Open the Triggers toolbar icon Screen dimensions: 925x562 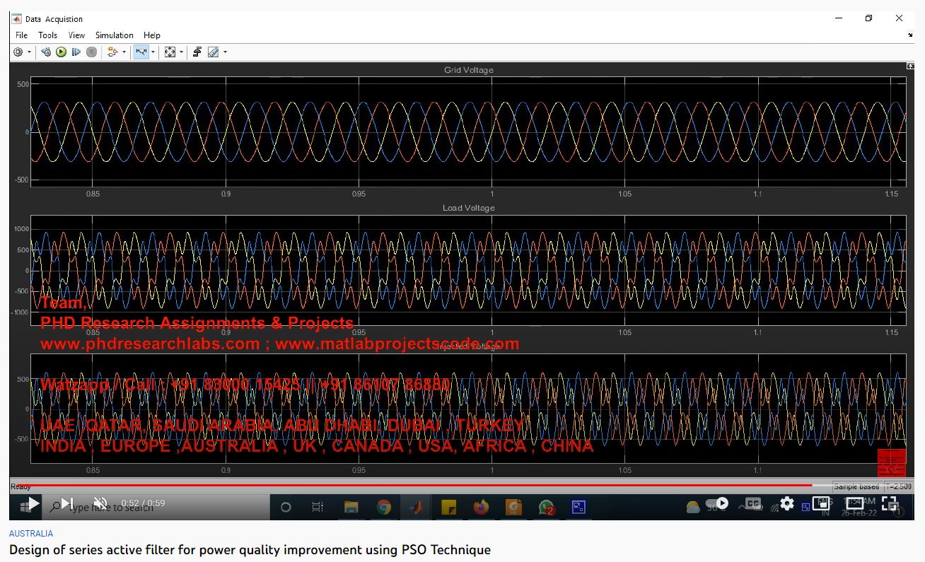click(197, 52)
